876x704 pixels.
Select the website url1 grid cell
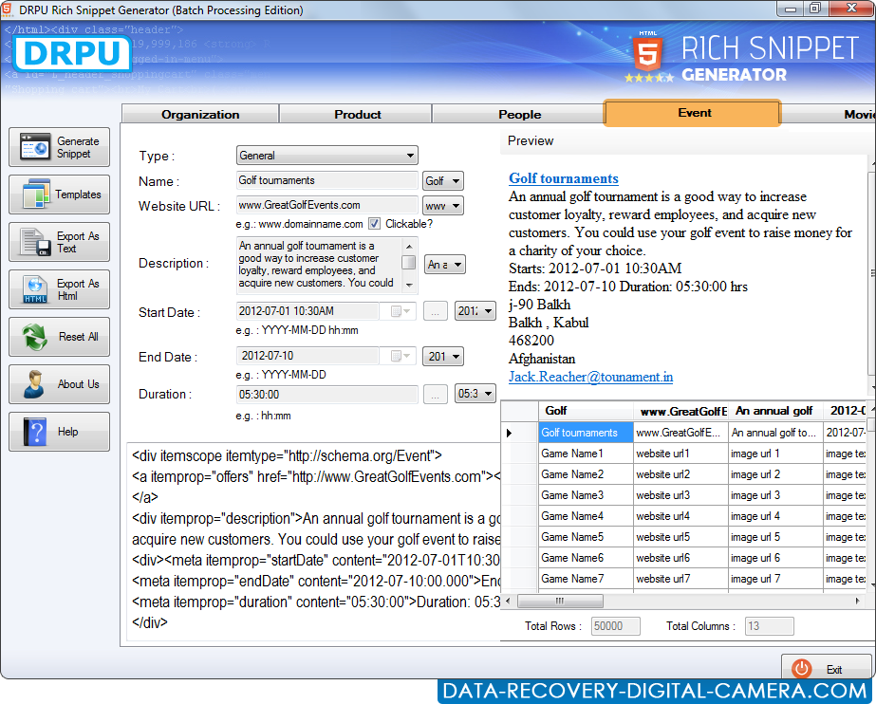pyautogui.click(x=680, y=454)
